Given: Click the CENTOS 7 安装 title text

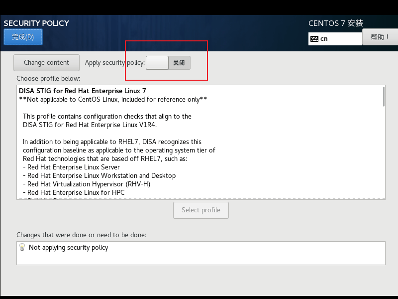Looking at the screenshot, I should (335, 23).
